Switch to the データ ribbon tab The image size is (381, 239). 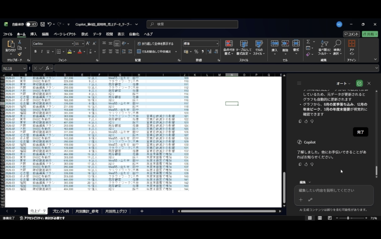pos(97,34)
